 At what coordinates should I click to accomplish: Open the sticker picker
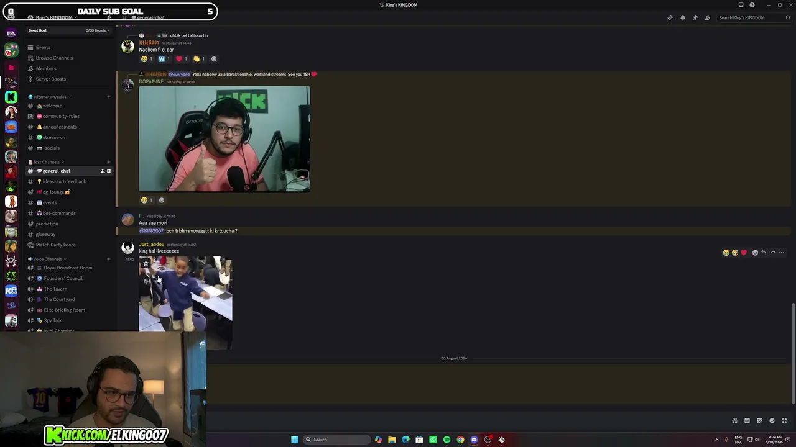point(759,421)
